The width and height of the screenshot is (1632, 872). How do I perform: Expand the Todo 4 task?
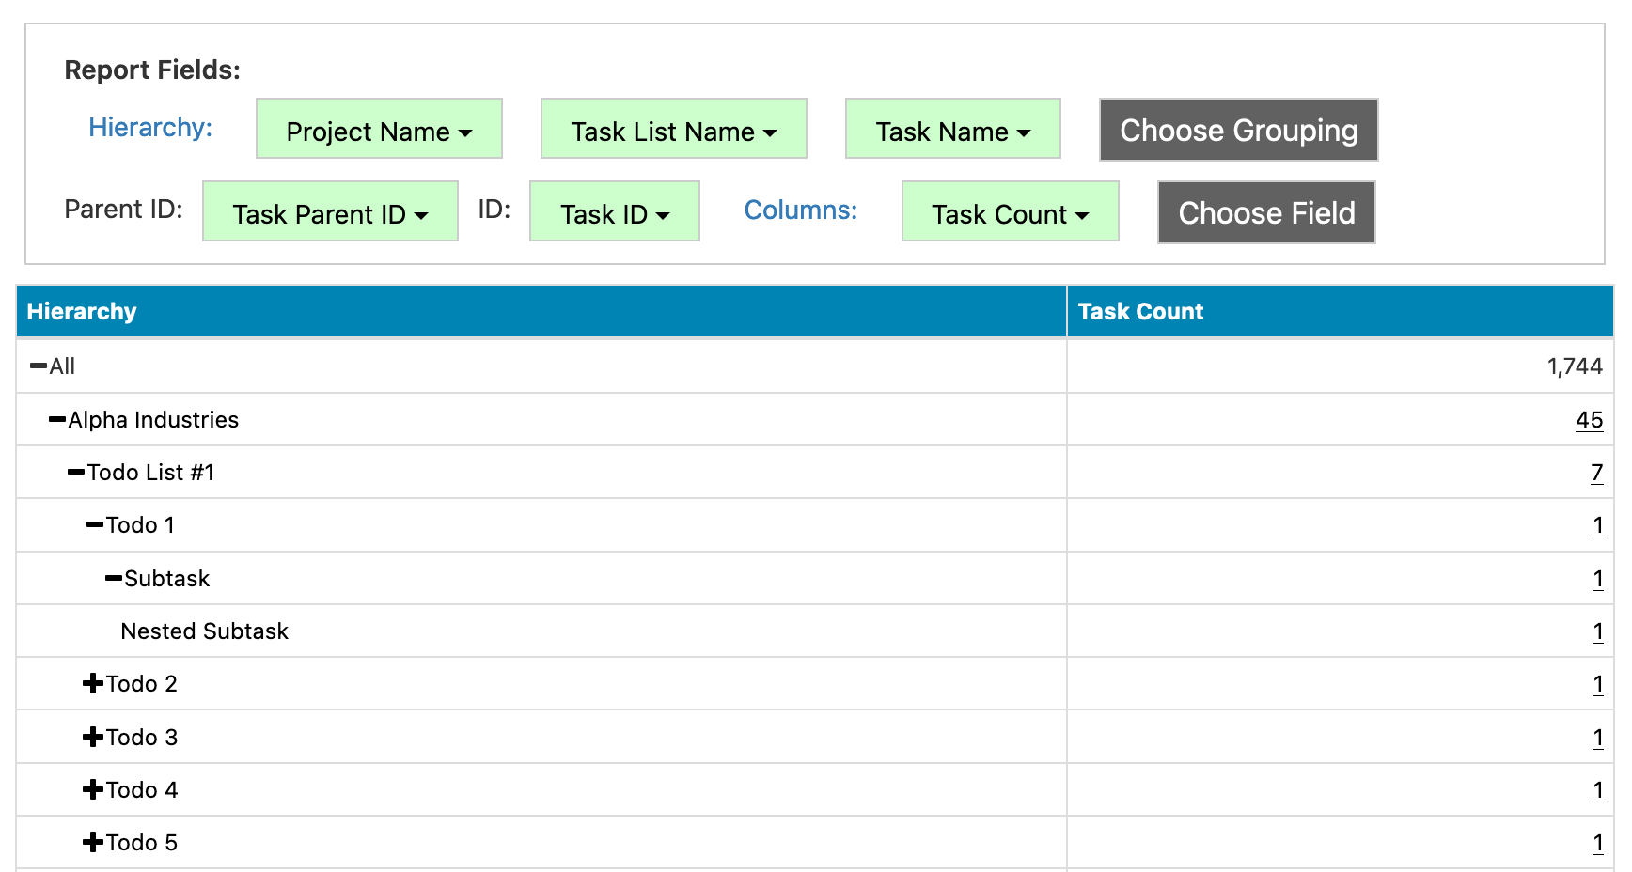[x=93, y=789]
